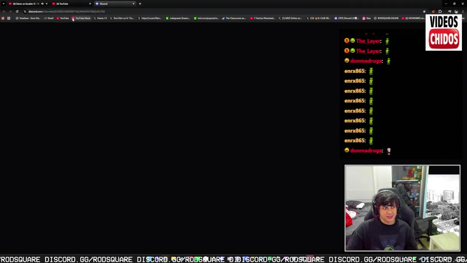This screenshot has height=263, width=467.
Task: Open the media control icon in toolbar
Action: (x=449, y=11)
